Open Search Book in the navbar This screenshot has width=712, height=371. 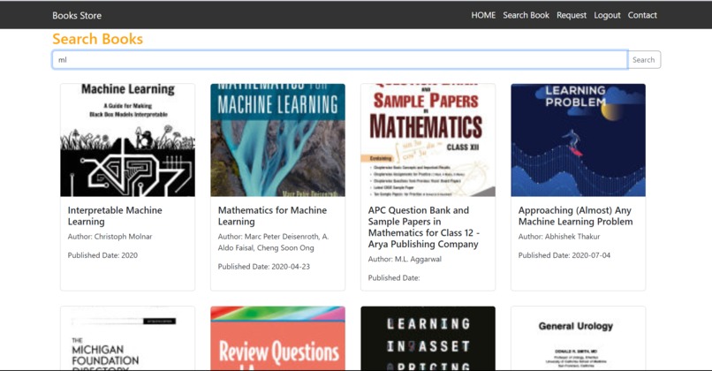click(526, 15)
